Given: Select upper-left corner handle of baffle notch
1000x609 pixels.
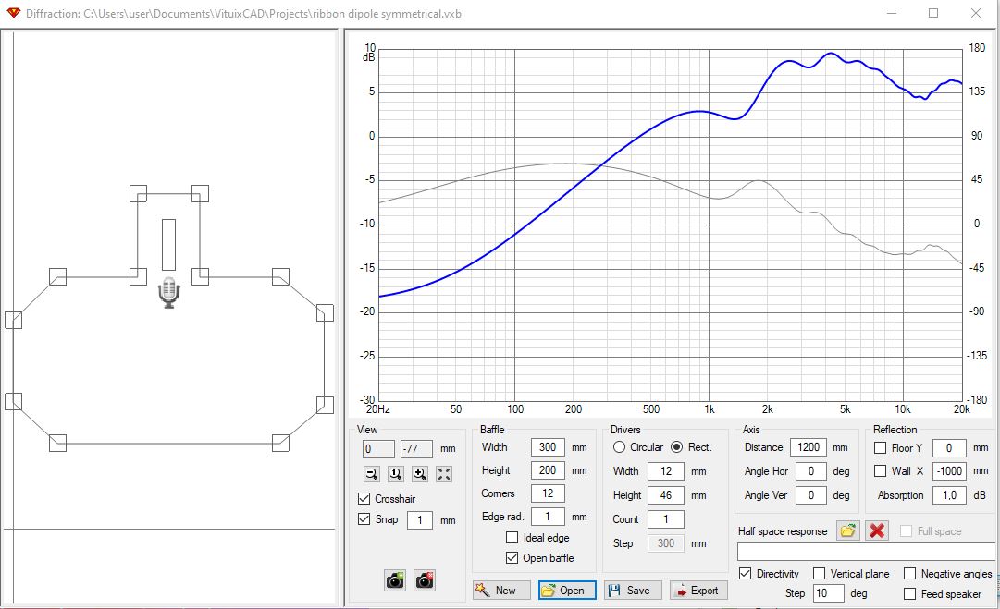Looking at the screenshot, I should click(139, 193).
